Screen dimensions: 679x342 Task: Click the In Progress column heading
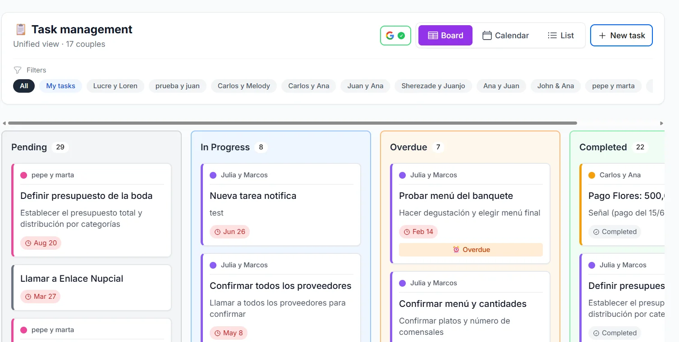pos(225,147)
